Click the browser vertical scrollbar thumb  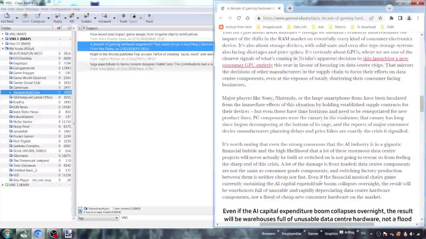(422, 104)
